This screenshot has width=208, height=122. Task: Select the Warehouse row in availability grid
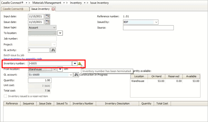[x=165, y=81]
